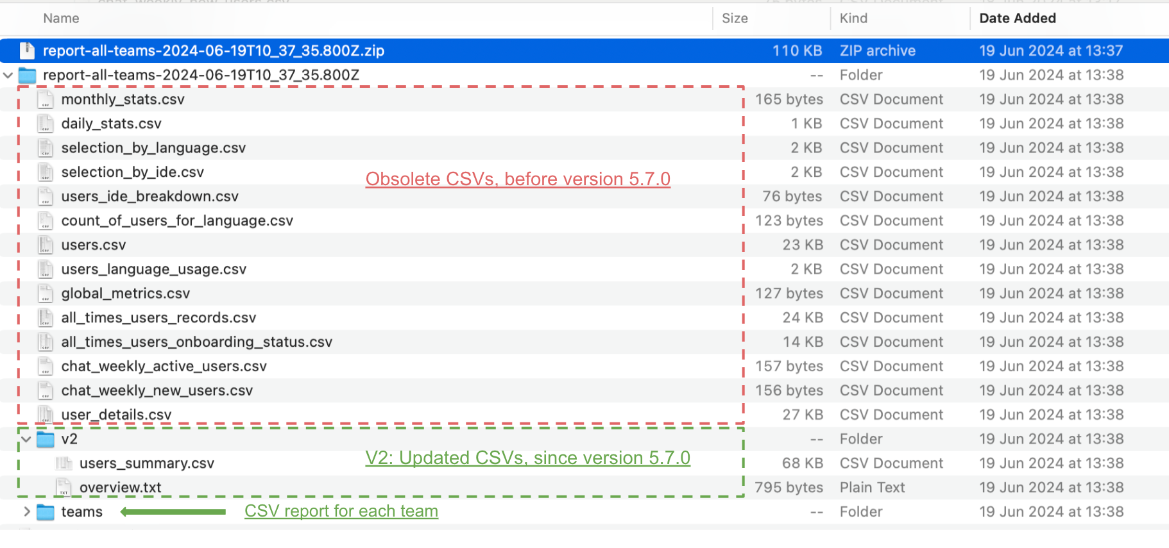Image resolution: width=1169 pixels, height=548 pixels.
Task: Click the global_metrics.csv file icon
Action: pyautogui.click(x=45, y=294)
